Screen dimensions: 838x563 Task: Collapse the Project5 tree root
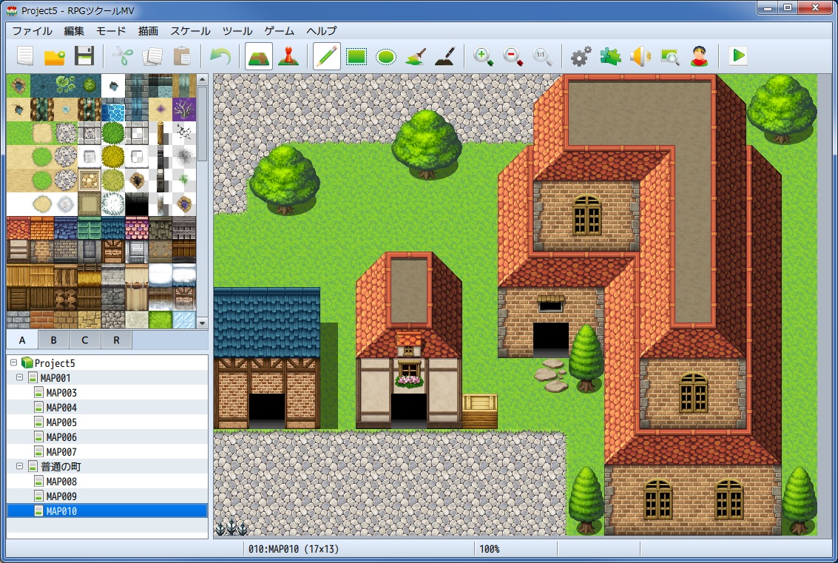pyautogui.click(x=14, y=363)
